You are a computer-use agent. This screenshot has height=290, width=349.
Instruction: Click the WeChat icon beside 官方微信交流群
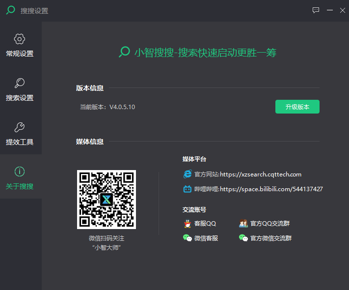click(x=243, y=238)
